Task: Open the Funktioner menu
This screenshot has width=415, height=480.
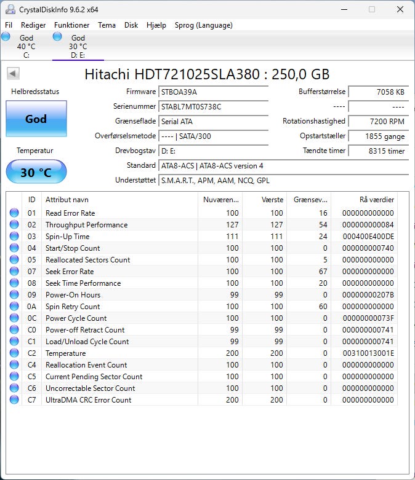Action: (71, 25)
